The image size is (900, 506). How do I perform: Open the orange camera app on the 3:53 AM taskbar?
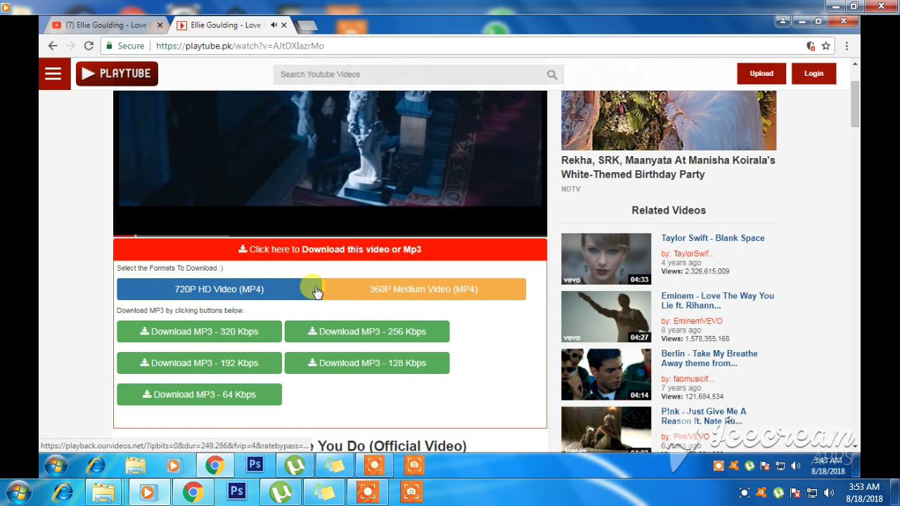coord(411,492)
